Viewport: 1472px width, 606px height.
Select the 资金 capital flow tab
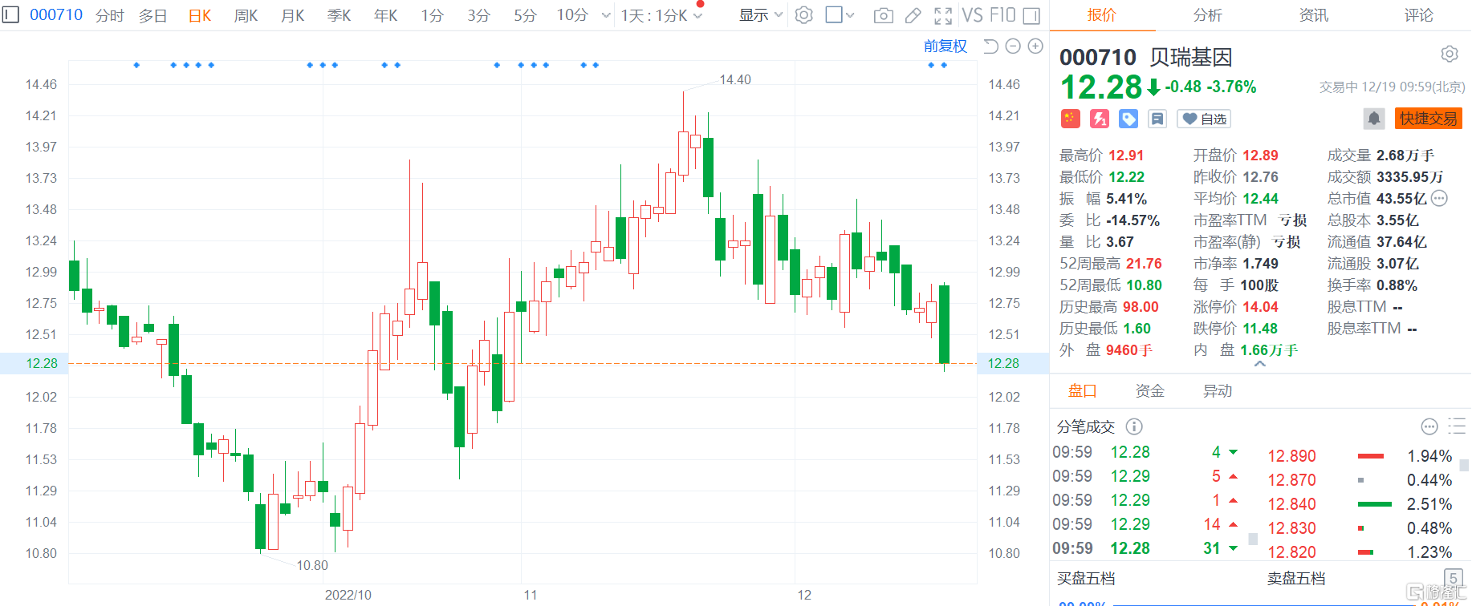(1150, 391)
